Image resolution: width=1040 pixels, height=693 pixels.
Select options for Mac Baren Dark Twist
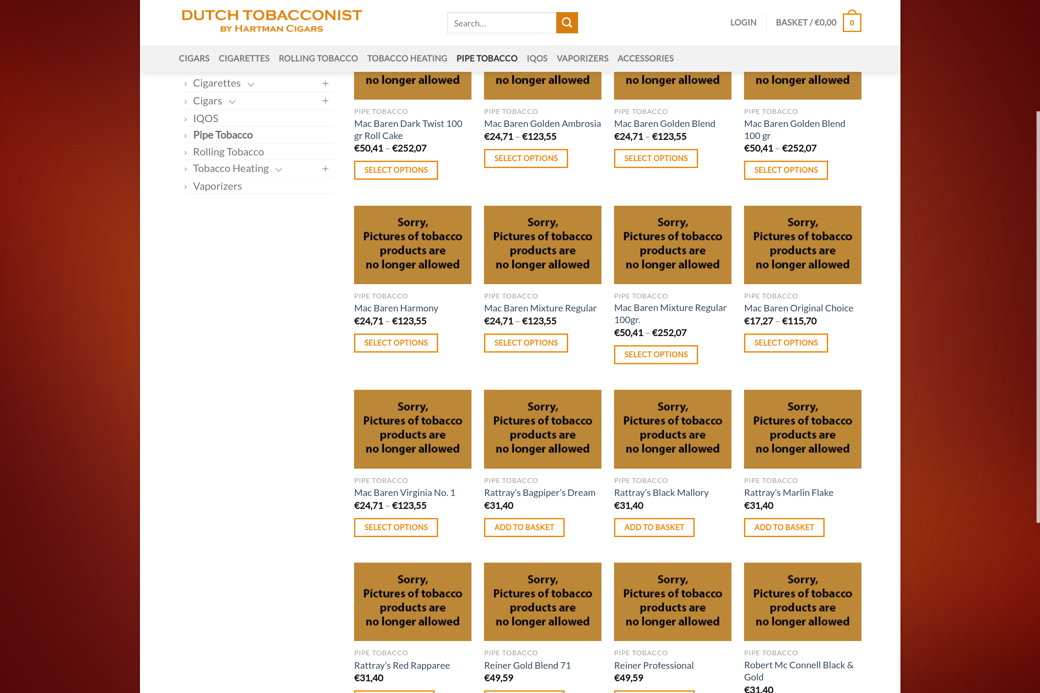396,170
